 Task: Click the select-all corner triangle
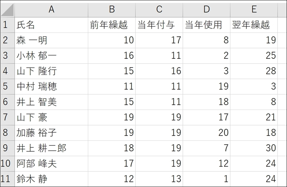(x=7, y=10)
